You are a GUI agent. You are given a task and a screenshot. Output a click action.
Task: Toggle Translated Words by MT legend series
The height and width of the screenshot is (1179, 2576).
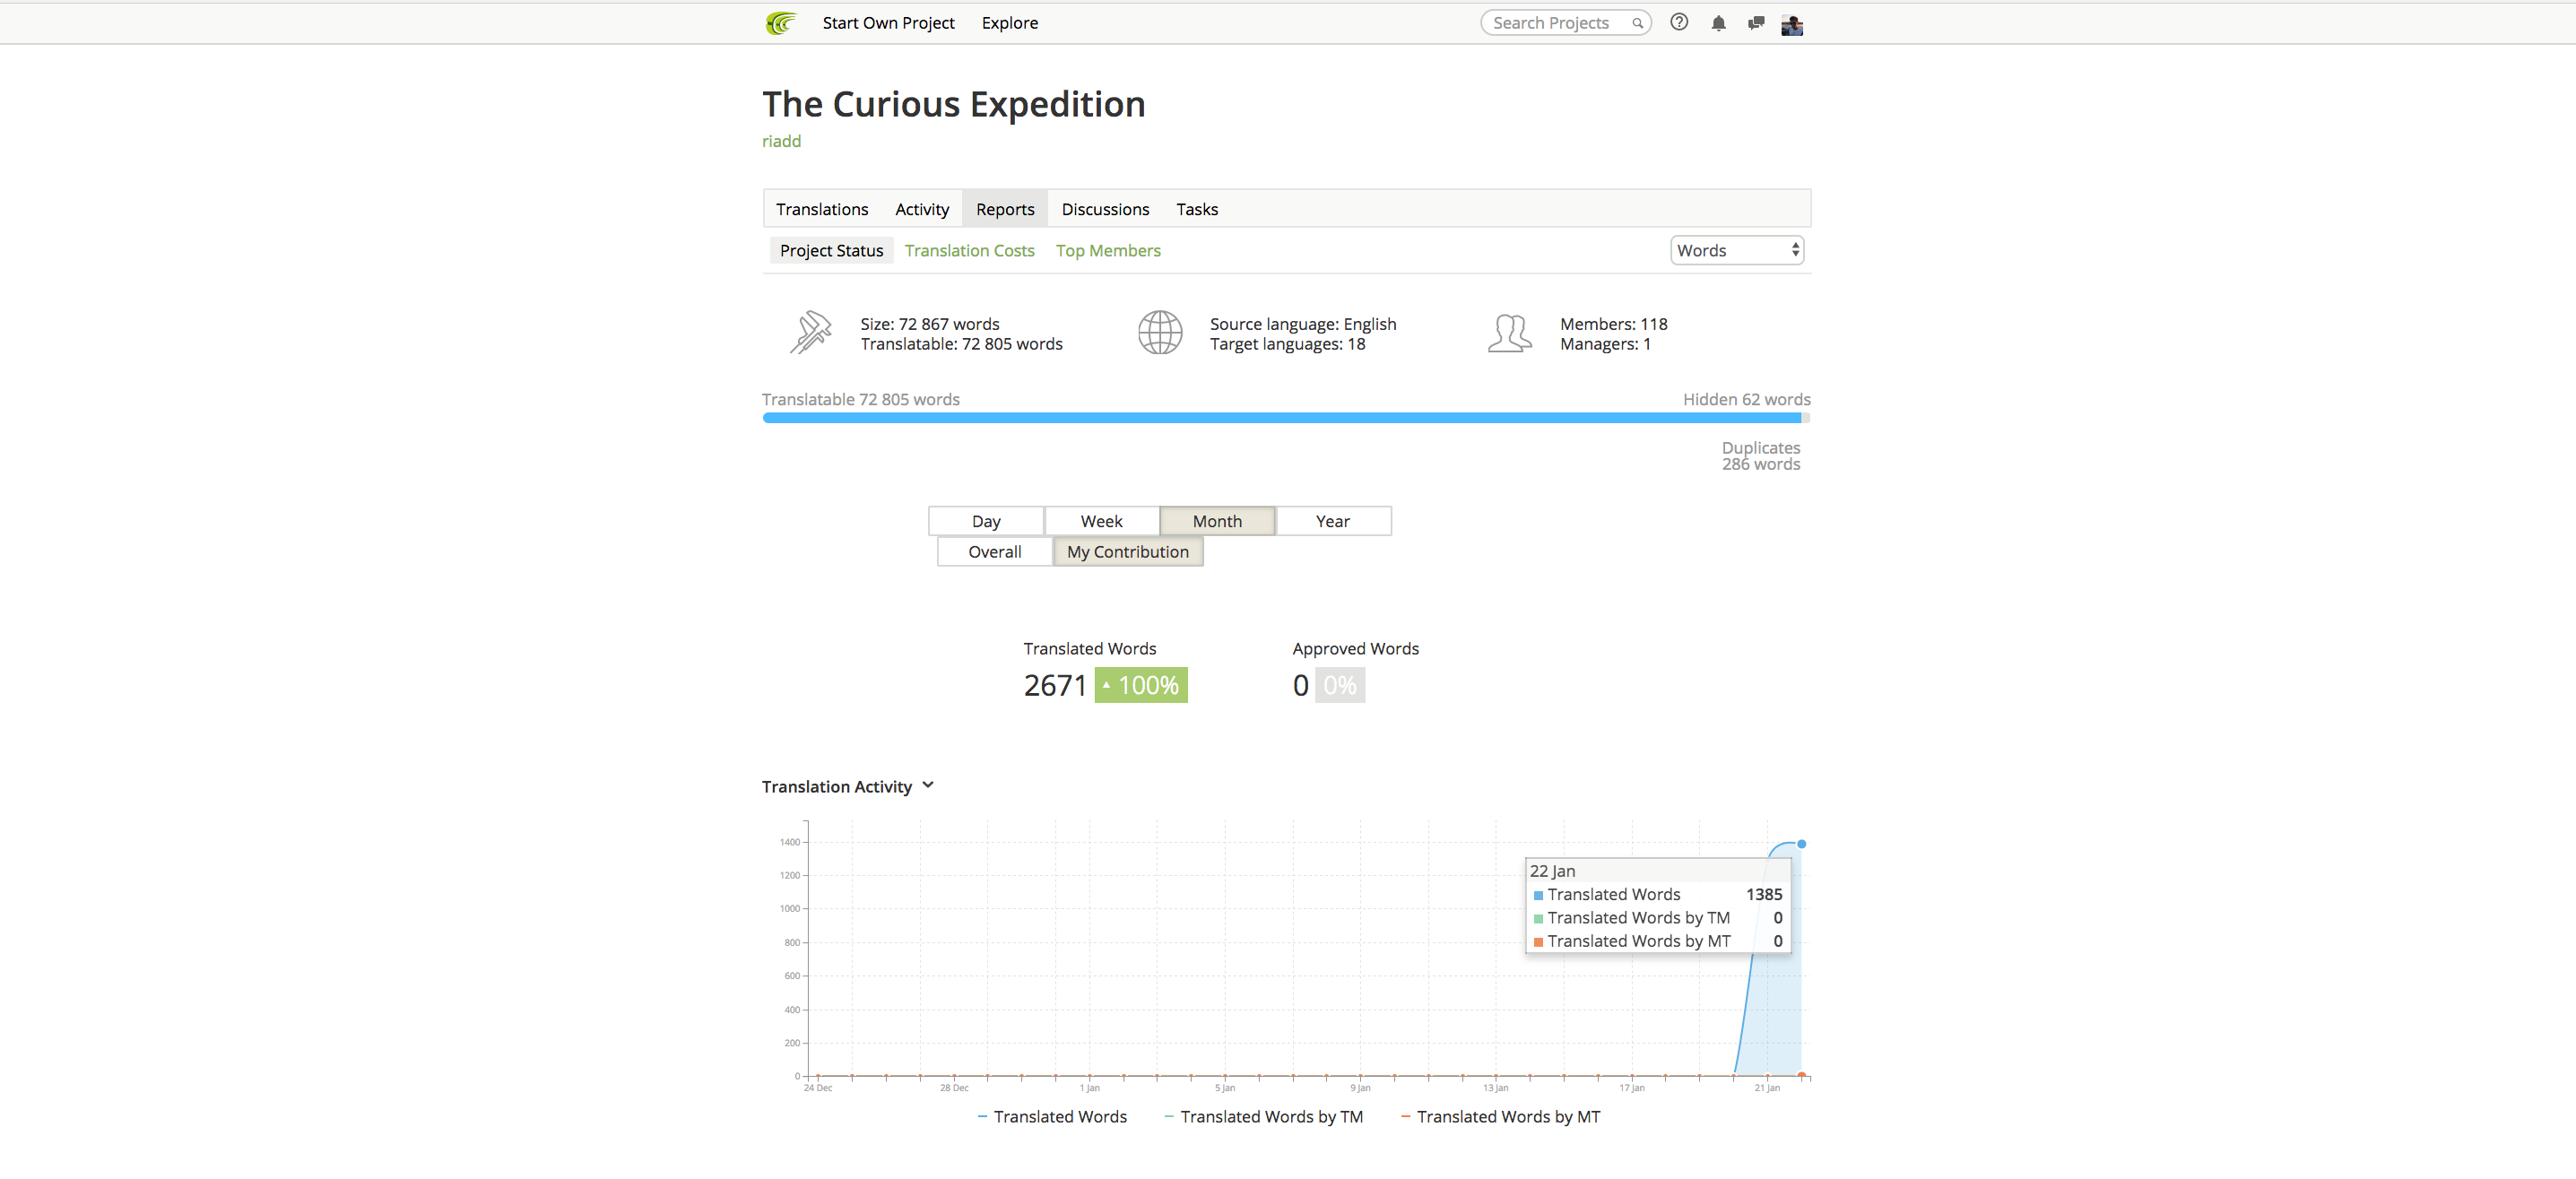point(1500,1117)
